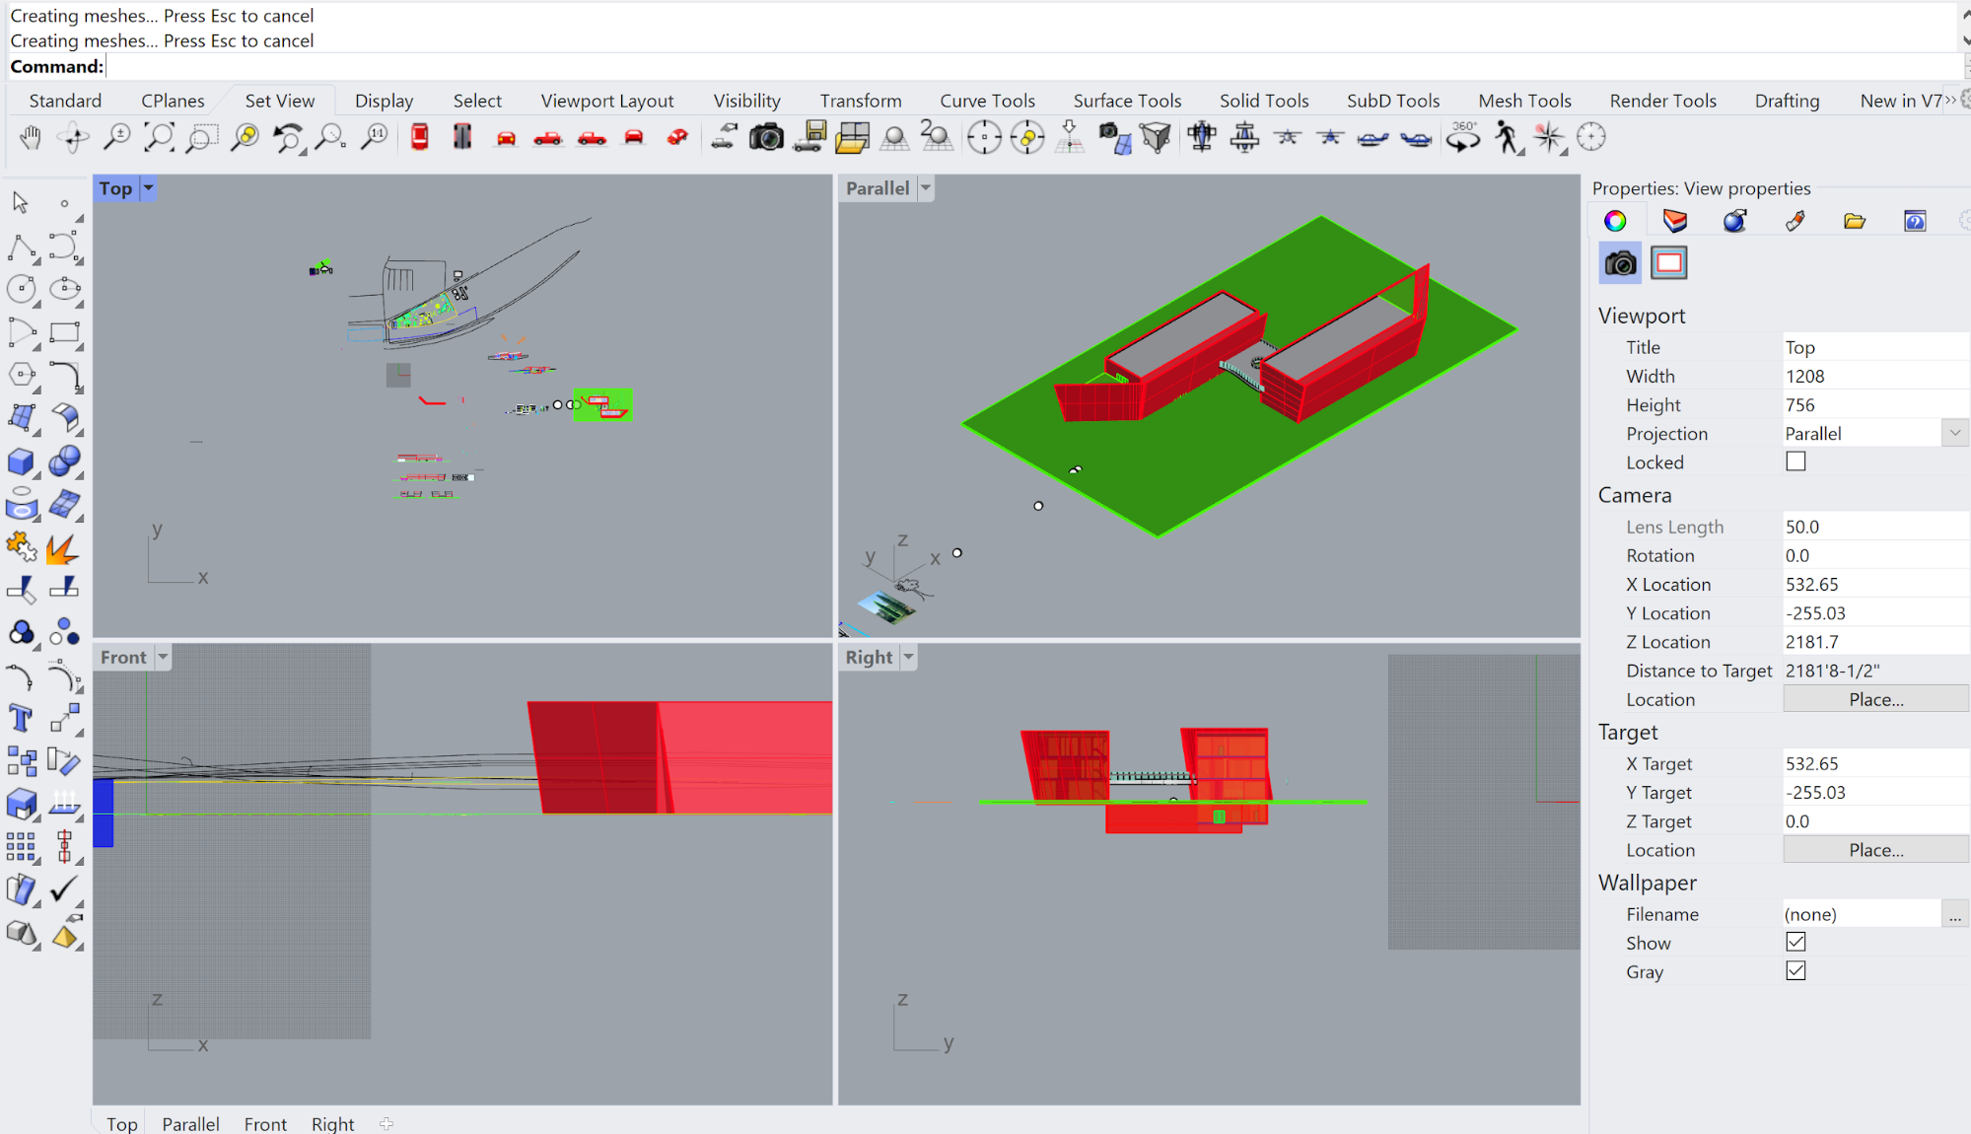This screenshot has height=1134, width=1971.
Task: Switch to the Mesh Tools menu
Action: pos(1524,100)
